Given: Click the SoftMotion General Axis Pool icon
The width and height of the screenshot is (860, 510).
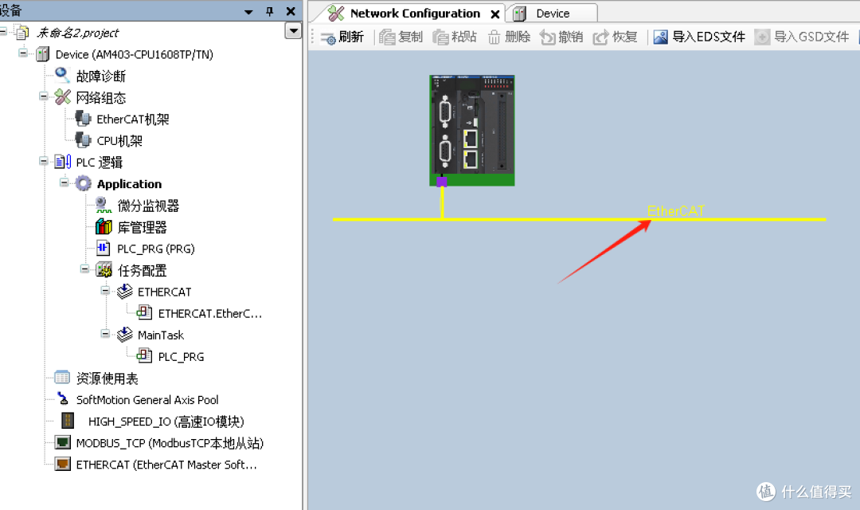Looking at the screenshot, I should (63, 398).
